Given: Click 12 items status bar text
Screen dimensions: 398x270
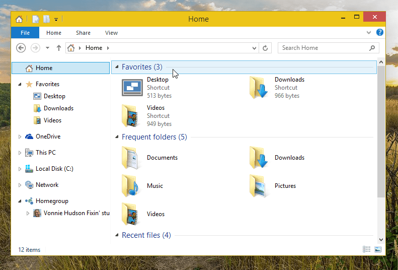Looking at the screenshot, I should coord(29,250).
